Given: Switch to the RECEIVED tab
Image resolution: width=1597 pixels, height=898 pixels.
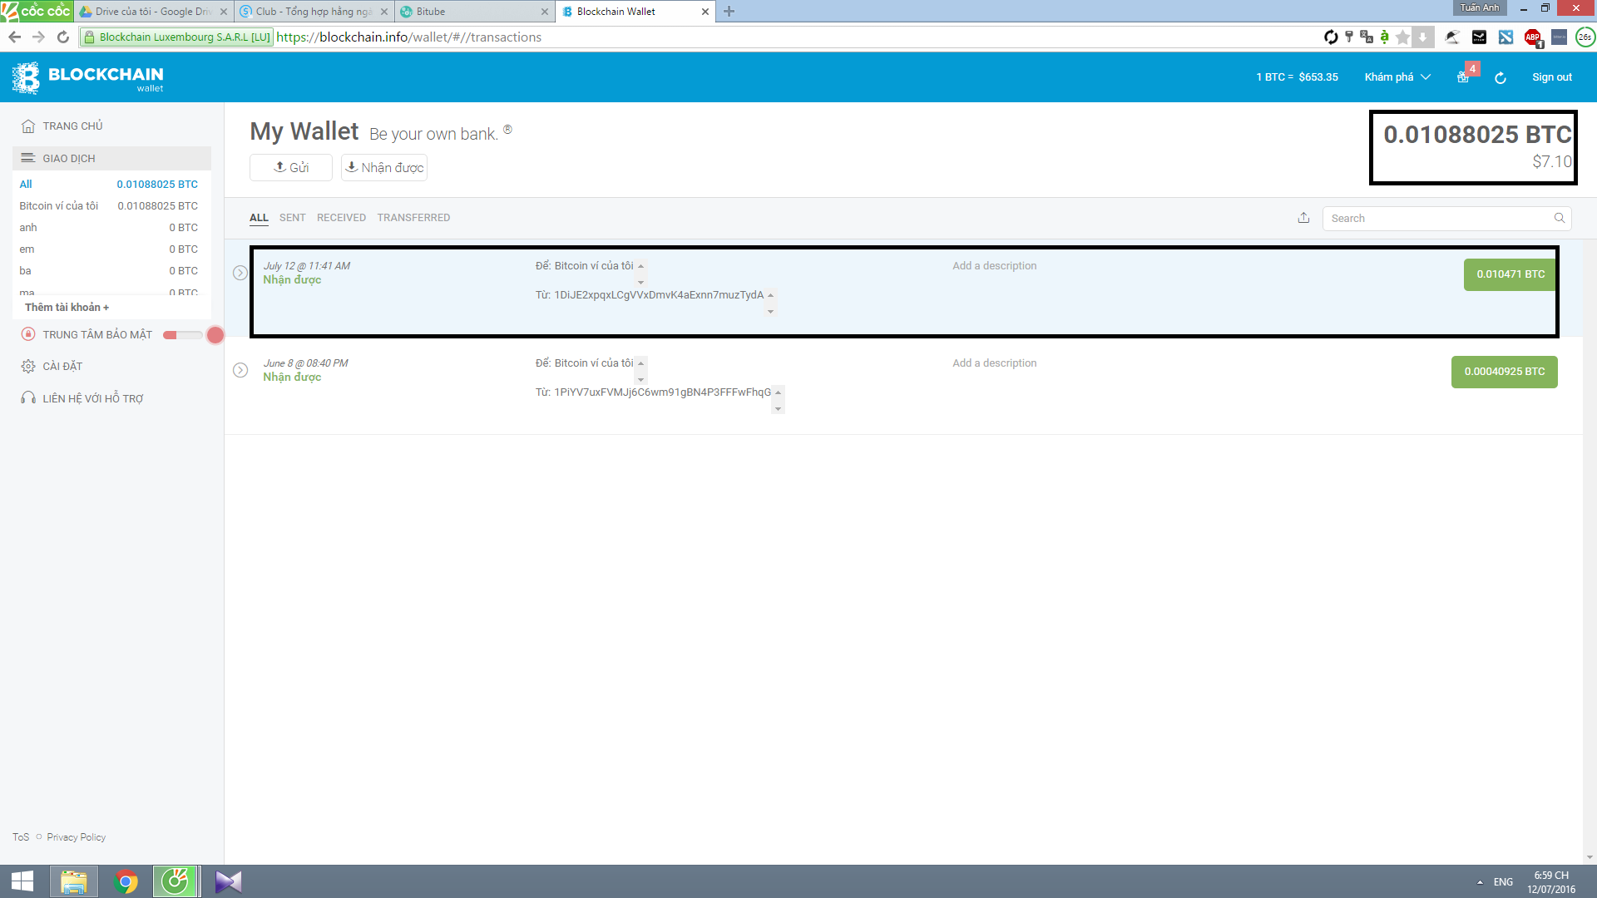Looking at the screenshot, I should coord(341,218).
